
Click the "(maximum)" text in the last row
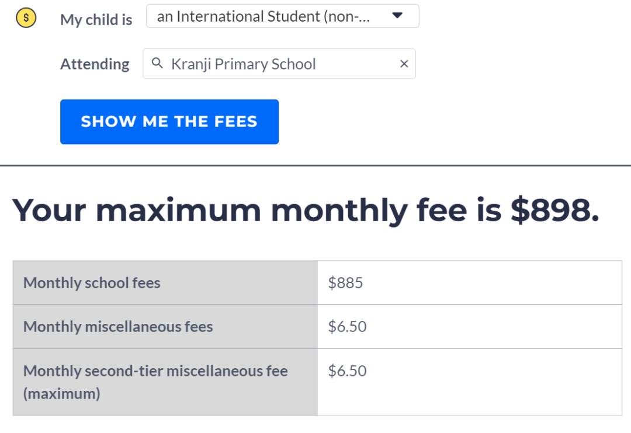pos(61,394)
